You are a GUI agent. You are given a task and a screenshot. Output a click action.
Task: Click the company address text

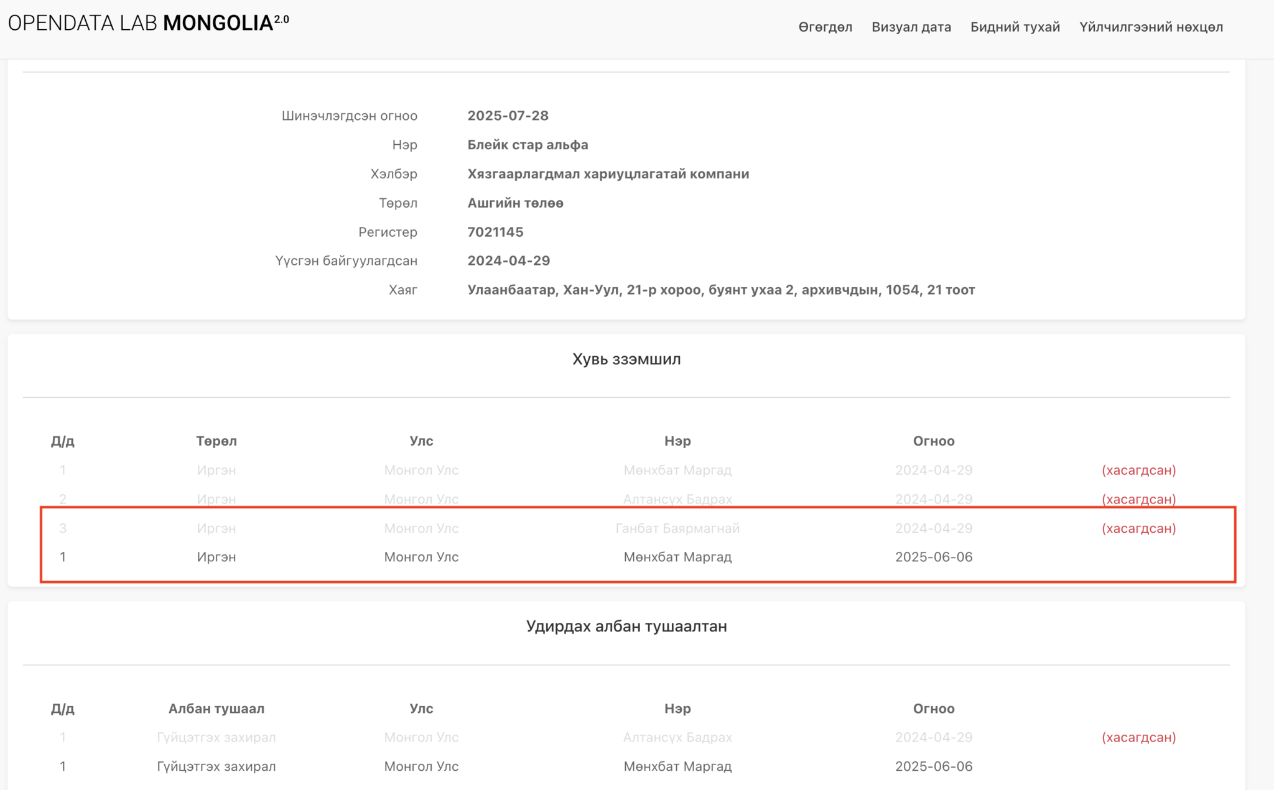pos(720,290)
